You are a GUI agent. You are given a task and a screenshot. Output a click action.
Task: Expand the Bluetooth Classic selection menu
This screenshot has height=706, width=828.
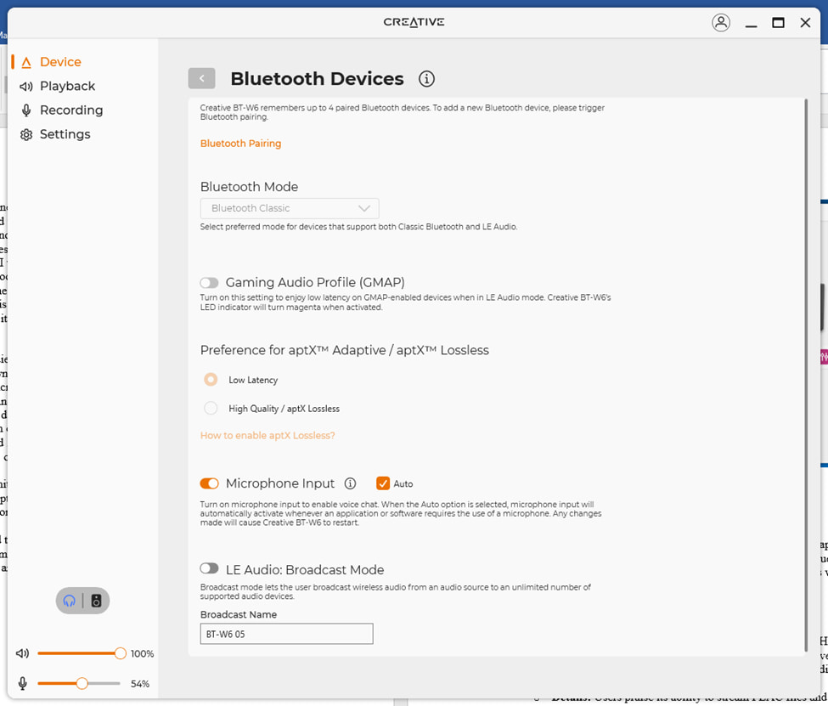pyautogui.click(x=363, y=208)
